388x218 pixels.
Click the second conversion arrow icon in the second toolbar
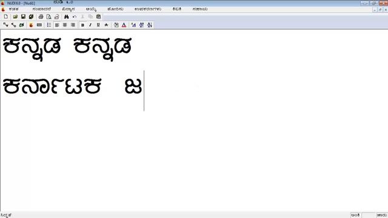click(x=13, y=25)
